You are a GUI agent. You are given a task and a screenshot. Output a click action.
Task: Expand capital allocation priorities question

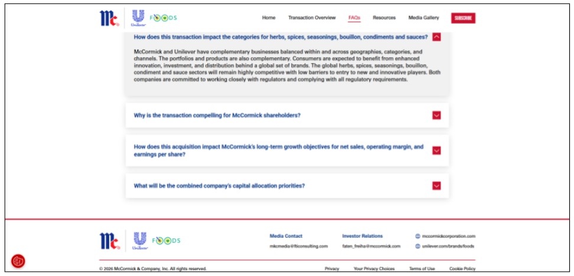436,186
